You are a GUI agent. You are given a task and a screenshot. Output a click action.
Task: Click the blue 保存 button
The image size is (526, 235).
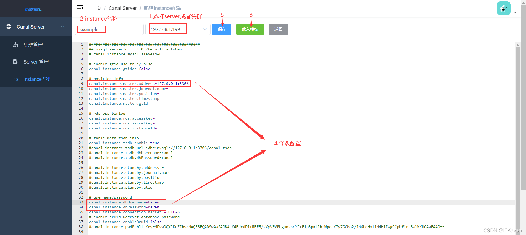pyautogui.click(x=222, y=29)
